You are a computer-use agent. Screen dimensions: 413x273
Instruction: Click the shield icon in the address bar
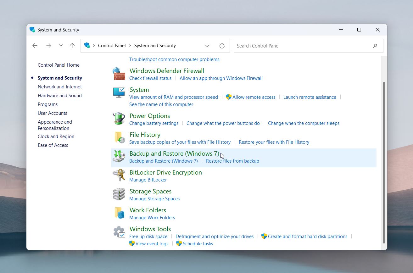click(87, 45)
